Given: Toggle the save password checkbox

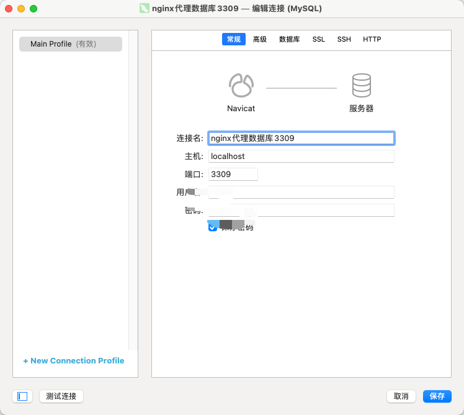Looking at the screenshot, I should tap(213, 227).
